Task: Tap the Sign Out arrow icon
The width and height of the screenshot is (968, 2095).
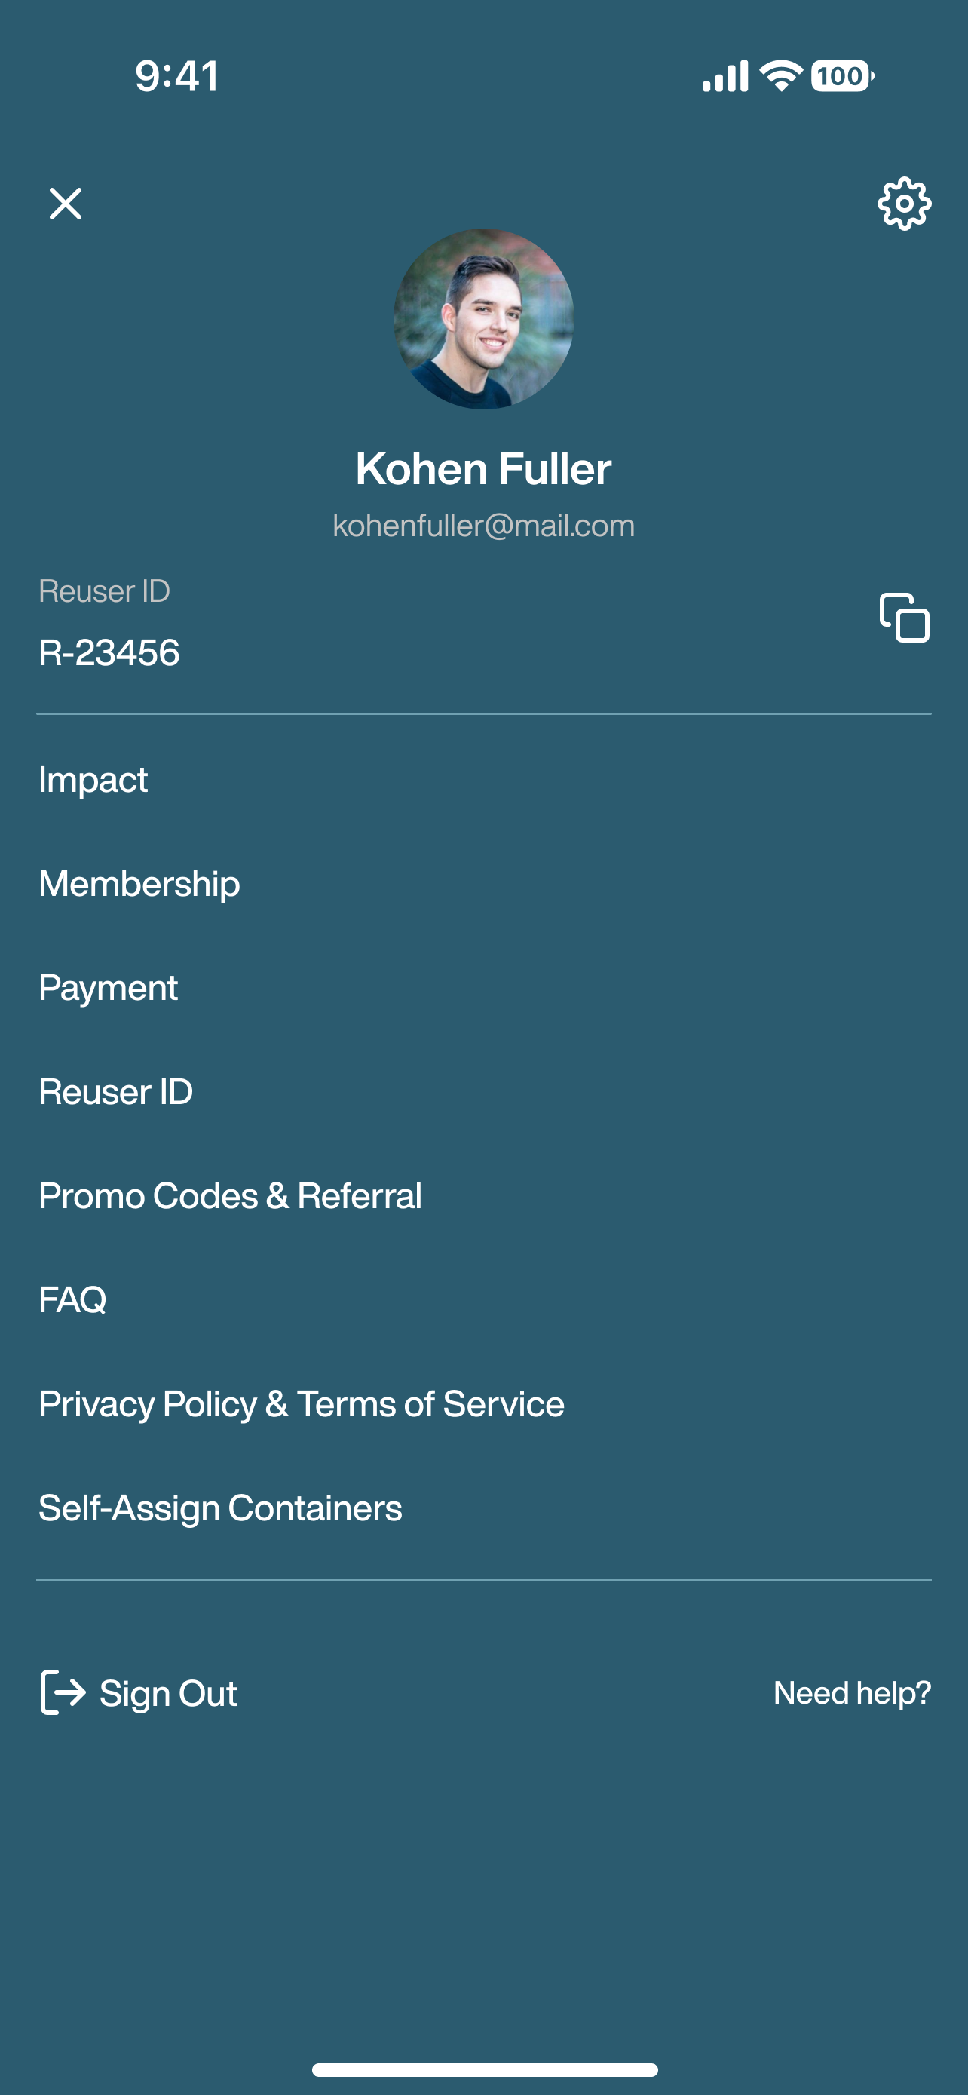Action: tap(63, 1692)
